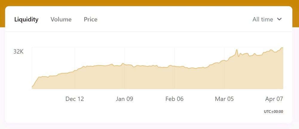
Task: Click the Apr 07 axis label
Action: pos(274,99)
